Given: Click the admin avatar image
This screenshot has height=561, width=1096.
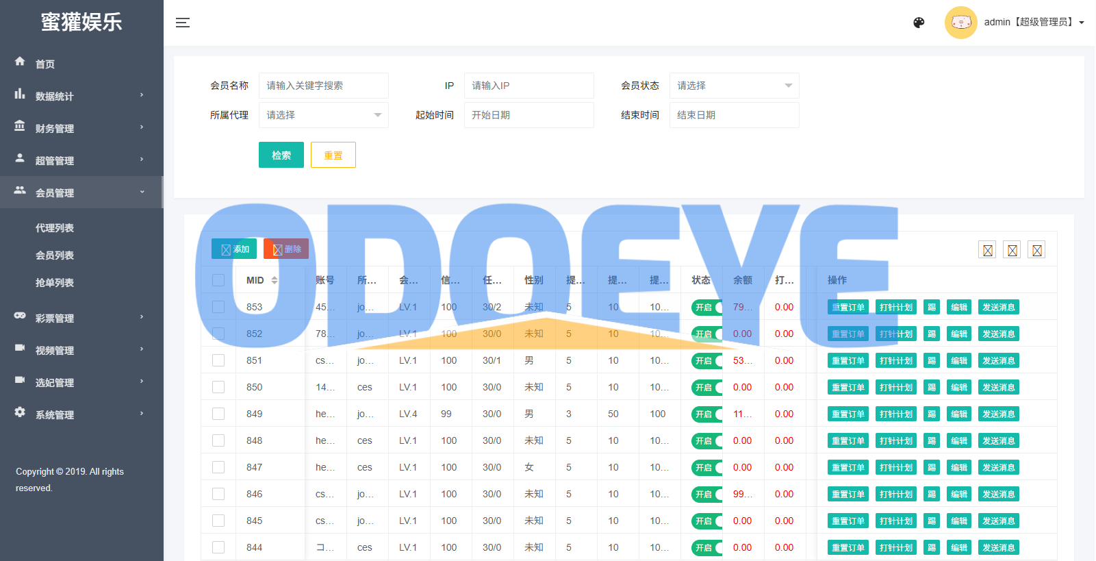Looking at the screenshot, I should (960, 23).
